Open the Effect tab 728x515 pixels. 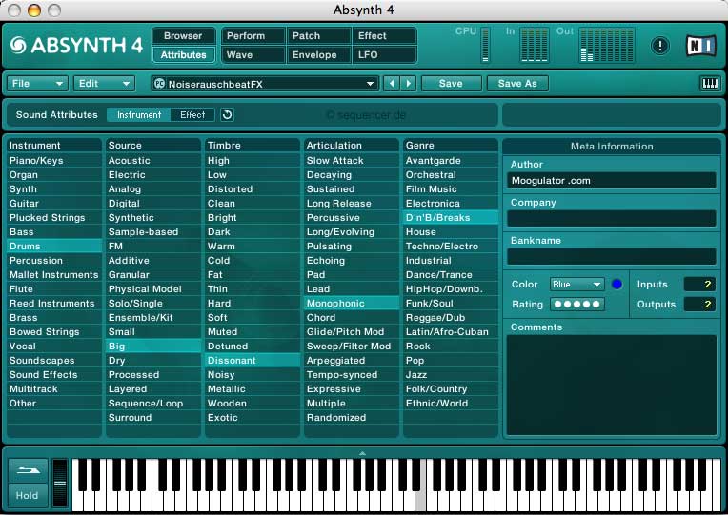coord(384,36)
